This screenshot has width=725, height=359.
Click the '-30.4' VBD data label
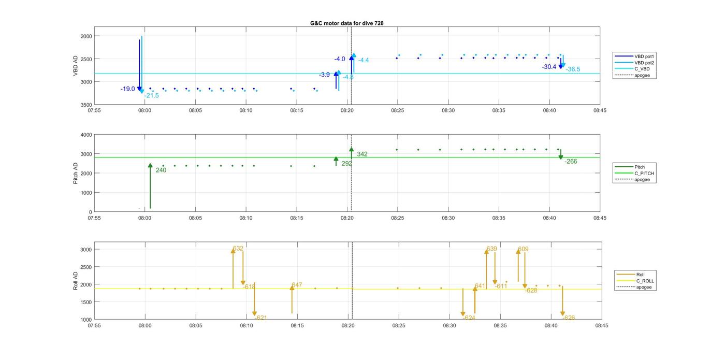pyautogui.click(x=549, y=67)
